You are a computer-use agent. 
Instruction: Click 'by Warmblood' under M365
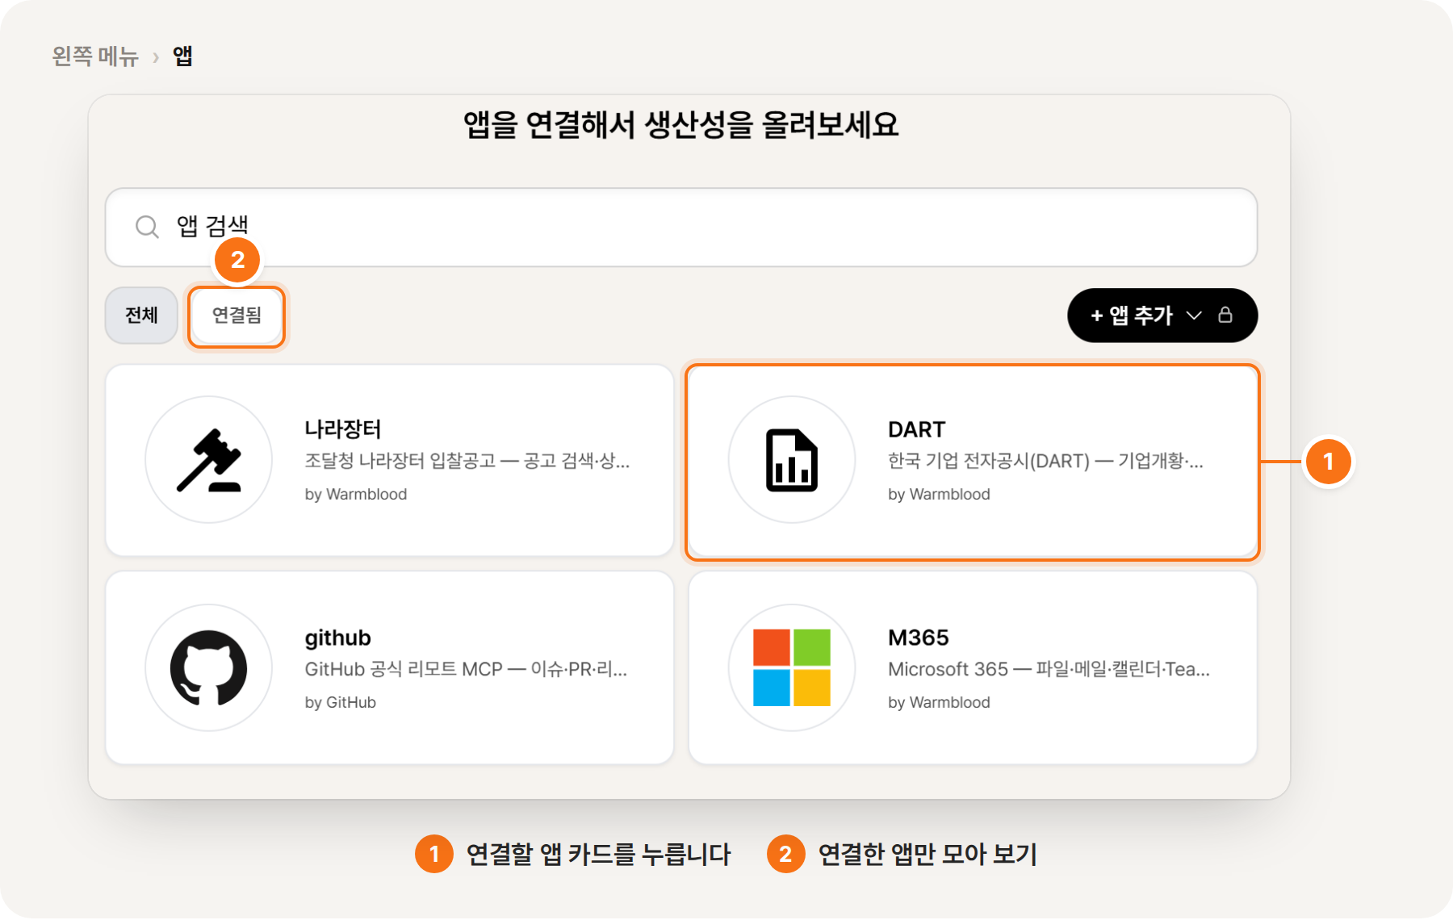click(x=939, y=703)
